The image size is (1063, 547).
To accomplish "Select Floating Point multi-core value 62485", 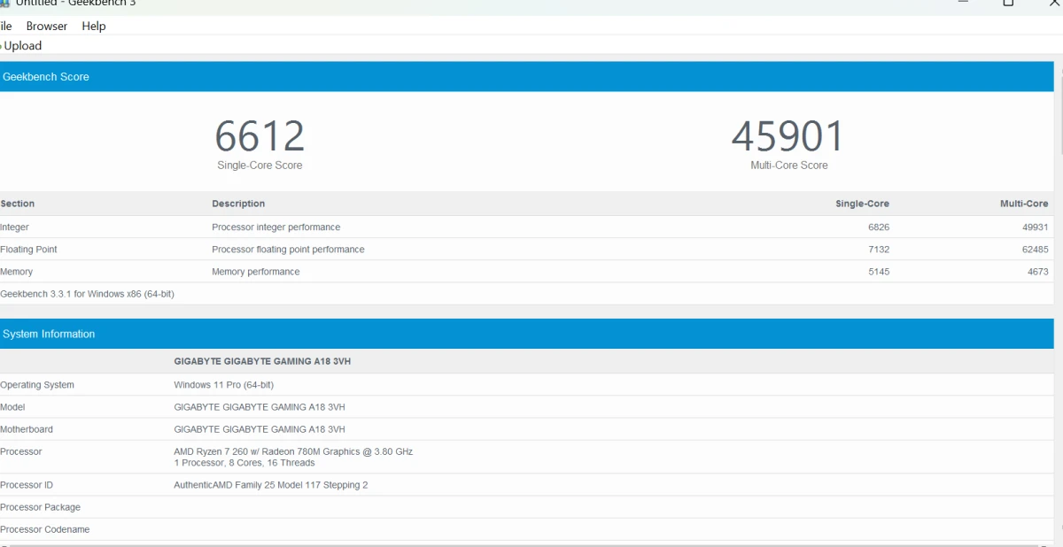I will pos(1035,250).
